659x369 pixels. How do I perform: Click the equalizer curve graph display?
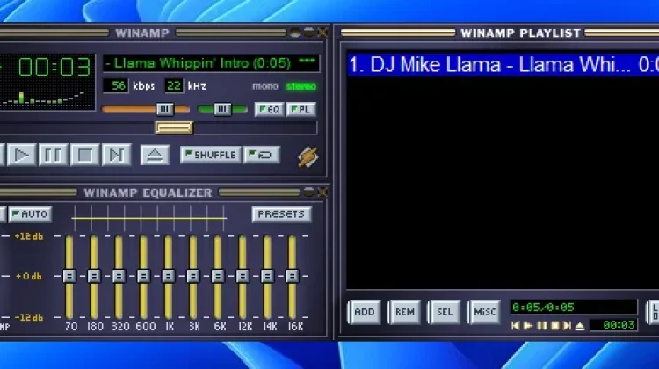pos(149,218)
